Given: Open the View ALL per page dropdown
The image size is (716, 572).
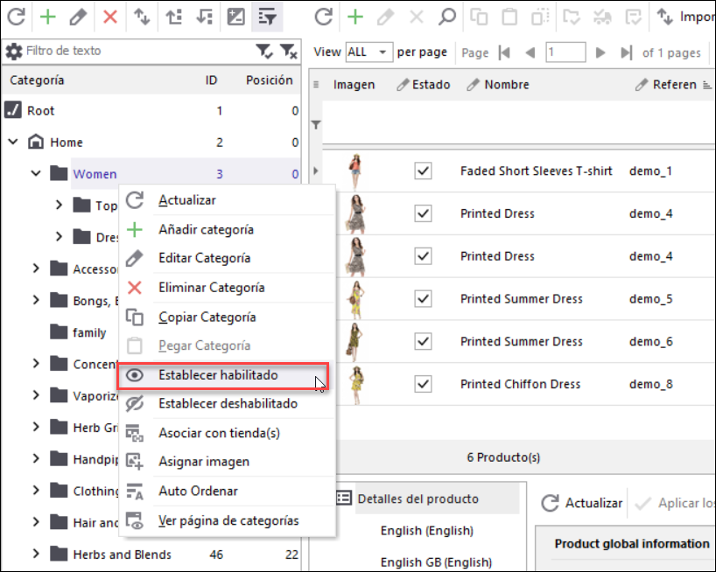Looking at the screenshot, I should pos(369,52).
